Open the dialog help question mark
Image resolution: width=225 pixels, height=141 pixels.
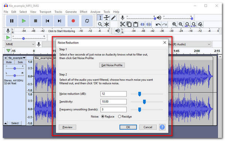coord(162,127)
